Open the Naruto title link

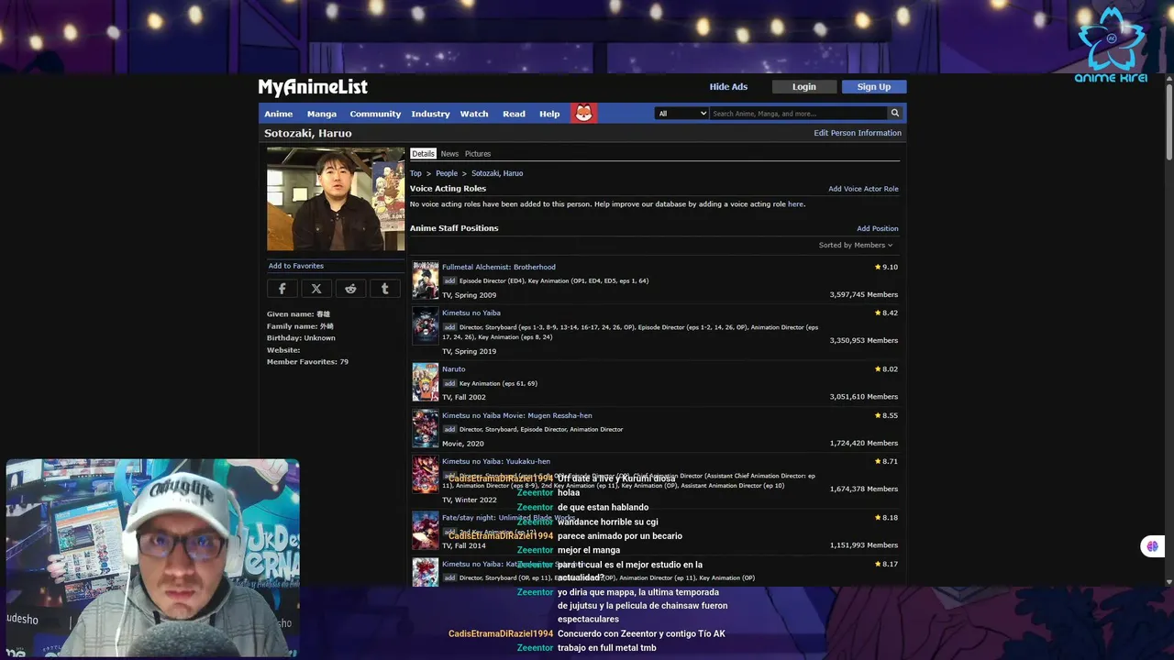(x=454, y=369)
